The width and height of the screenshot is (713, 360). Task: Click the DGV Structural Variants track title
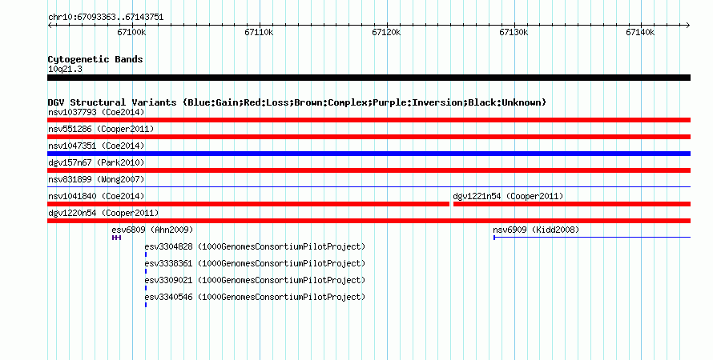297,102
